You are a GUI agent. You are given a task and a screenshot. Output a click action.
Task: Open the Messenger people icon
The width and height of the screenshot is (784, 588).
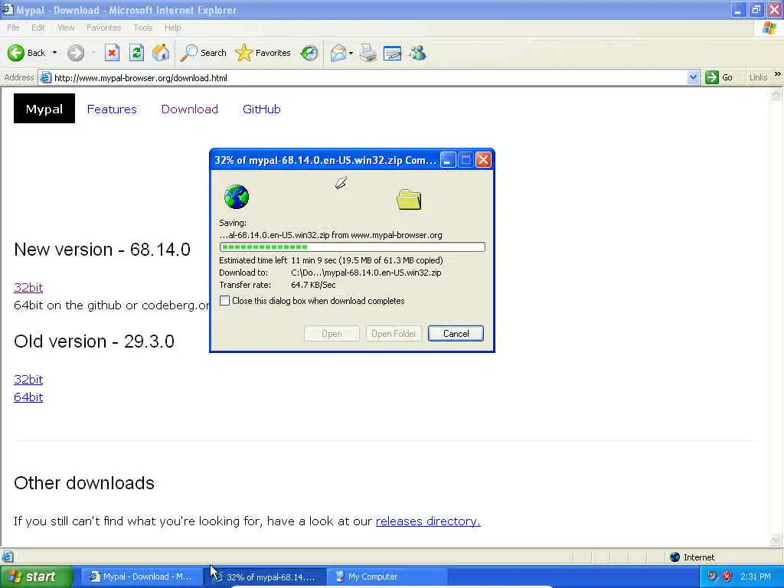coord(417,53)
